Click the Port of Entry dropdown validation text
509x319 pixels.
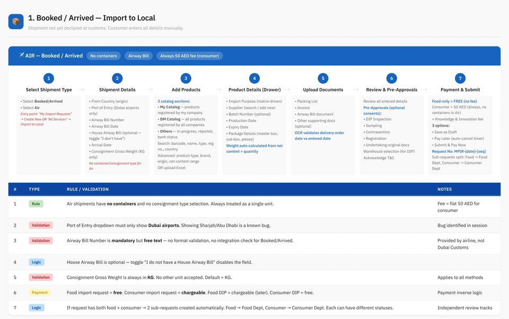click(x=169, y=225)
